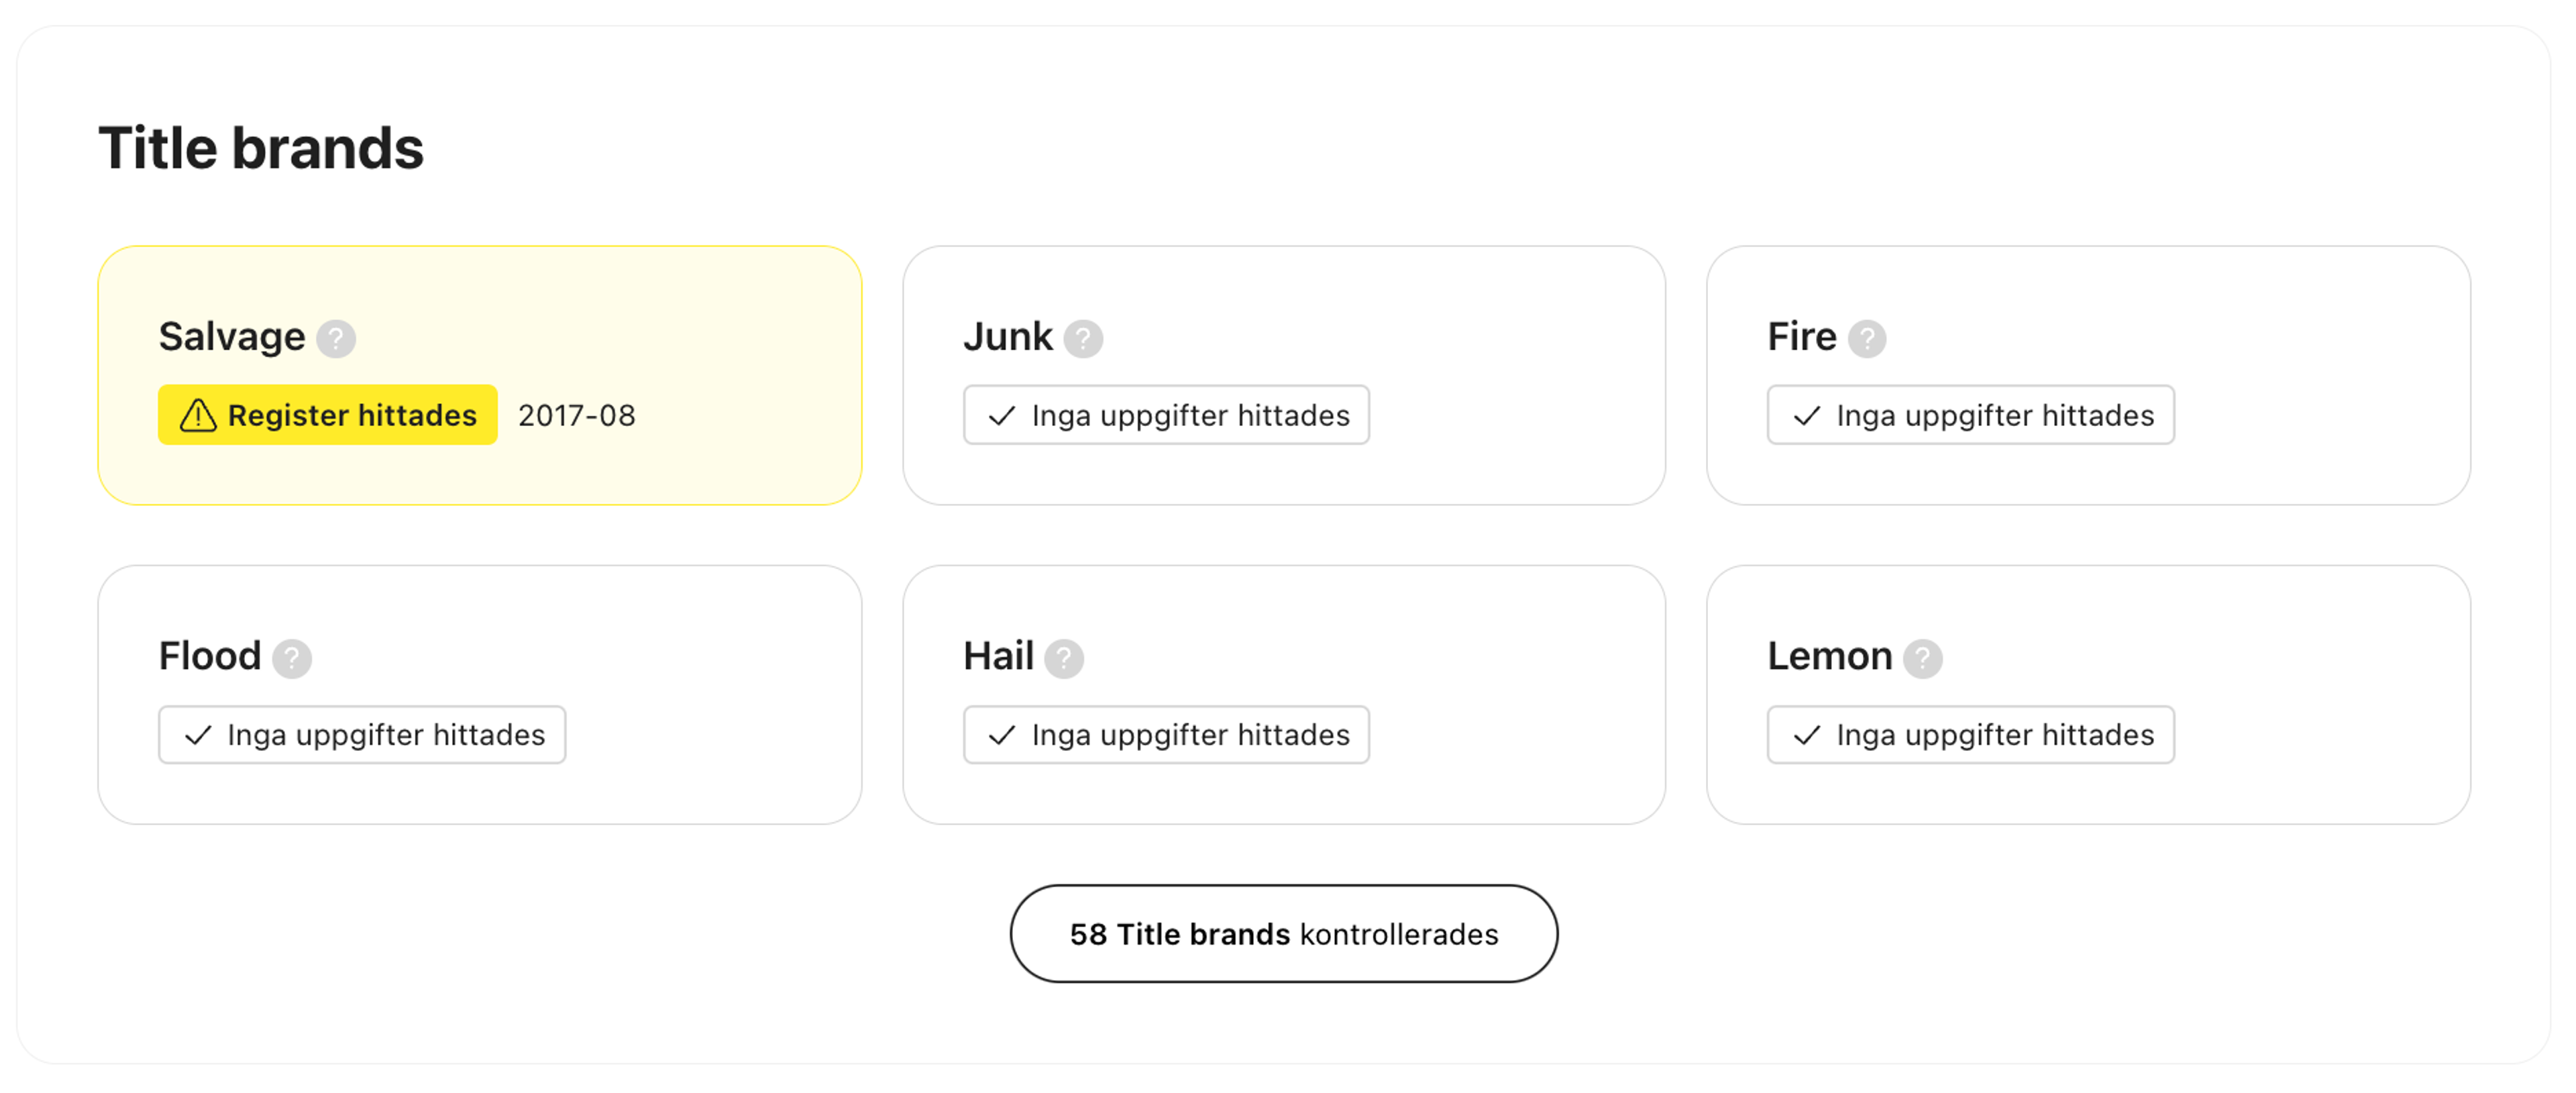Select the Hail 'Inga uppgifter hittades' badge
Viewport: 2576px width, 1093px height.
(1166, 735)
